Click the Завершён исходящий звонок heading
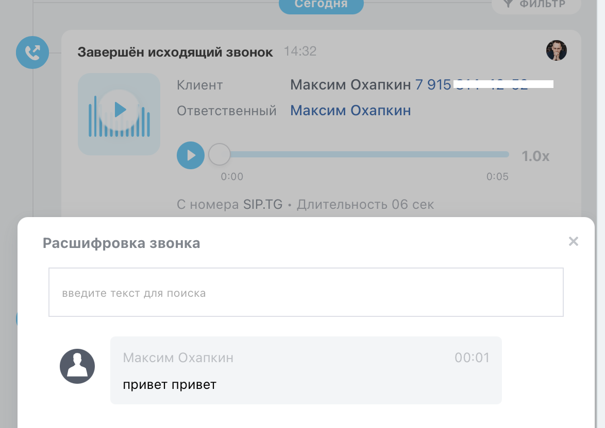 pos(175,51)
